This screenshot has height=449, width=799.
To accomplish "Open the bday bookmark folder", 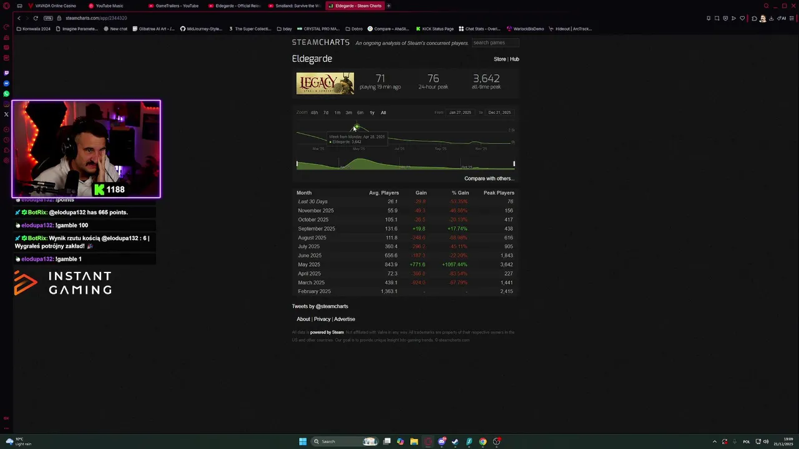I will (x=284, y=29).
